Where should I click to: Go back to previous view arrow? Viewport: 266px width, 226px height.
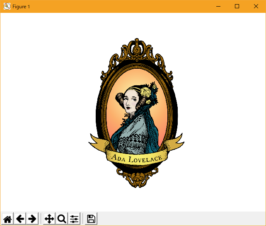(x=20, y=219)
